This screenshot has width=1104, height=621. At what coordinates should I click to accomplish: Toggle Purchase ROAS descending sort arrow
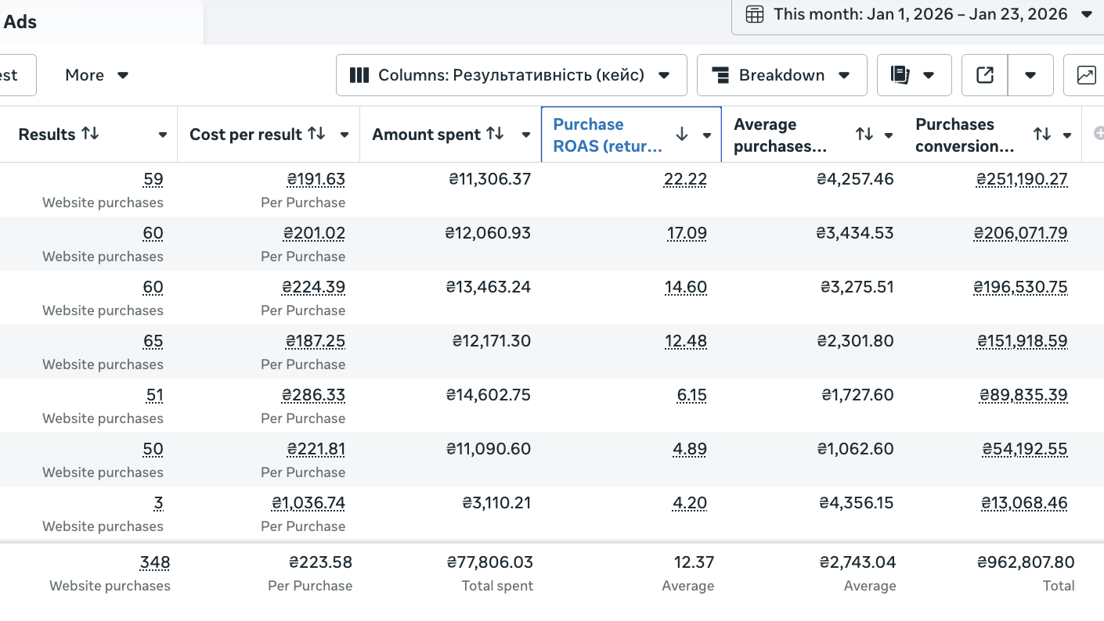682,135
